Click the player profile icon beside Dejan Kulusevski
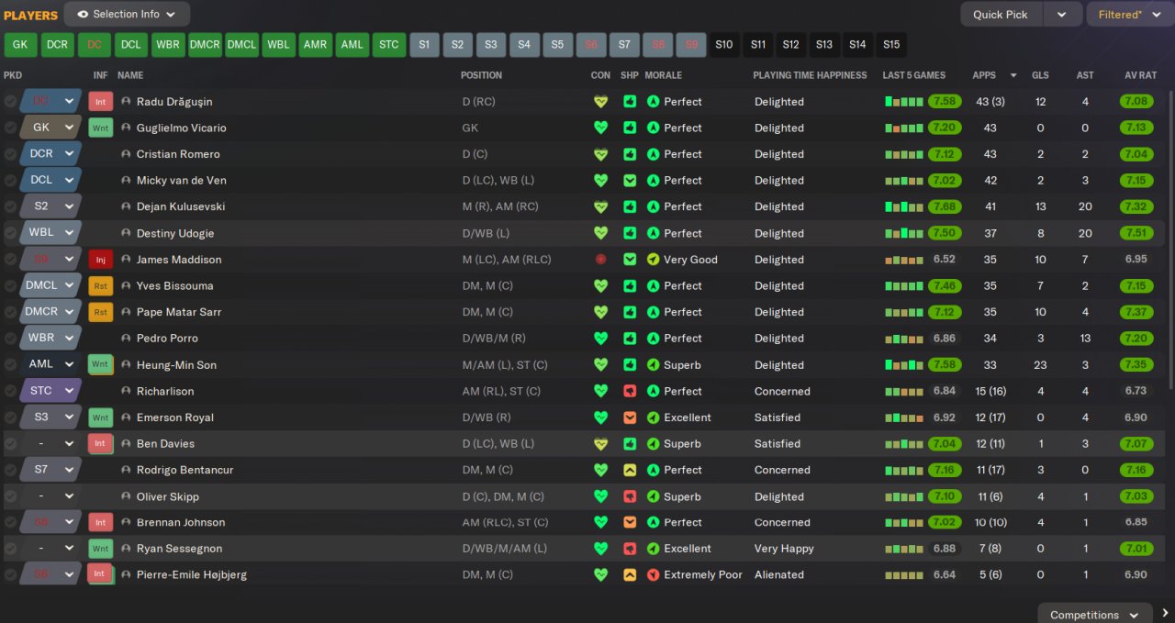This screenshot has height=623, width=1175. click(127, 206)
